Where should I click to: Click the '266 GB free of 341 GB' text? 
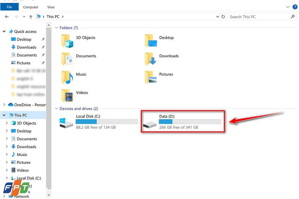pos(179,127)
